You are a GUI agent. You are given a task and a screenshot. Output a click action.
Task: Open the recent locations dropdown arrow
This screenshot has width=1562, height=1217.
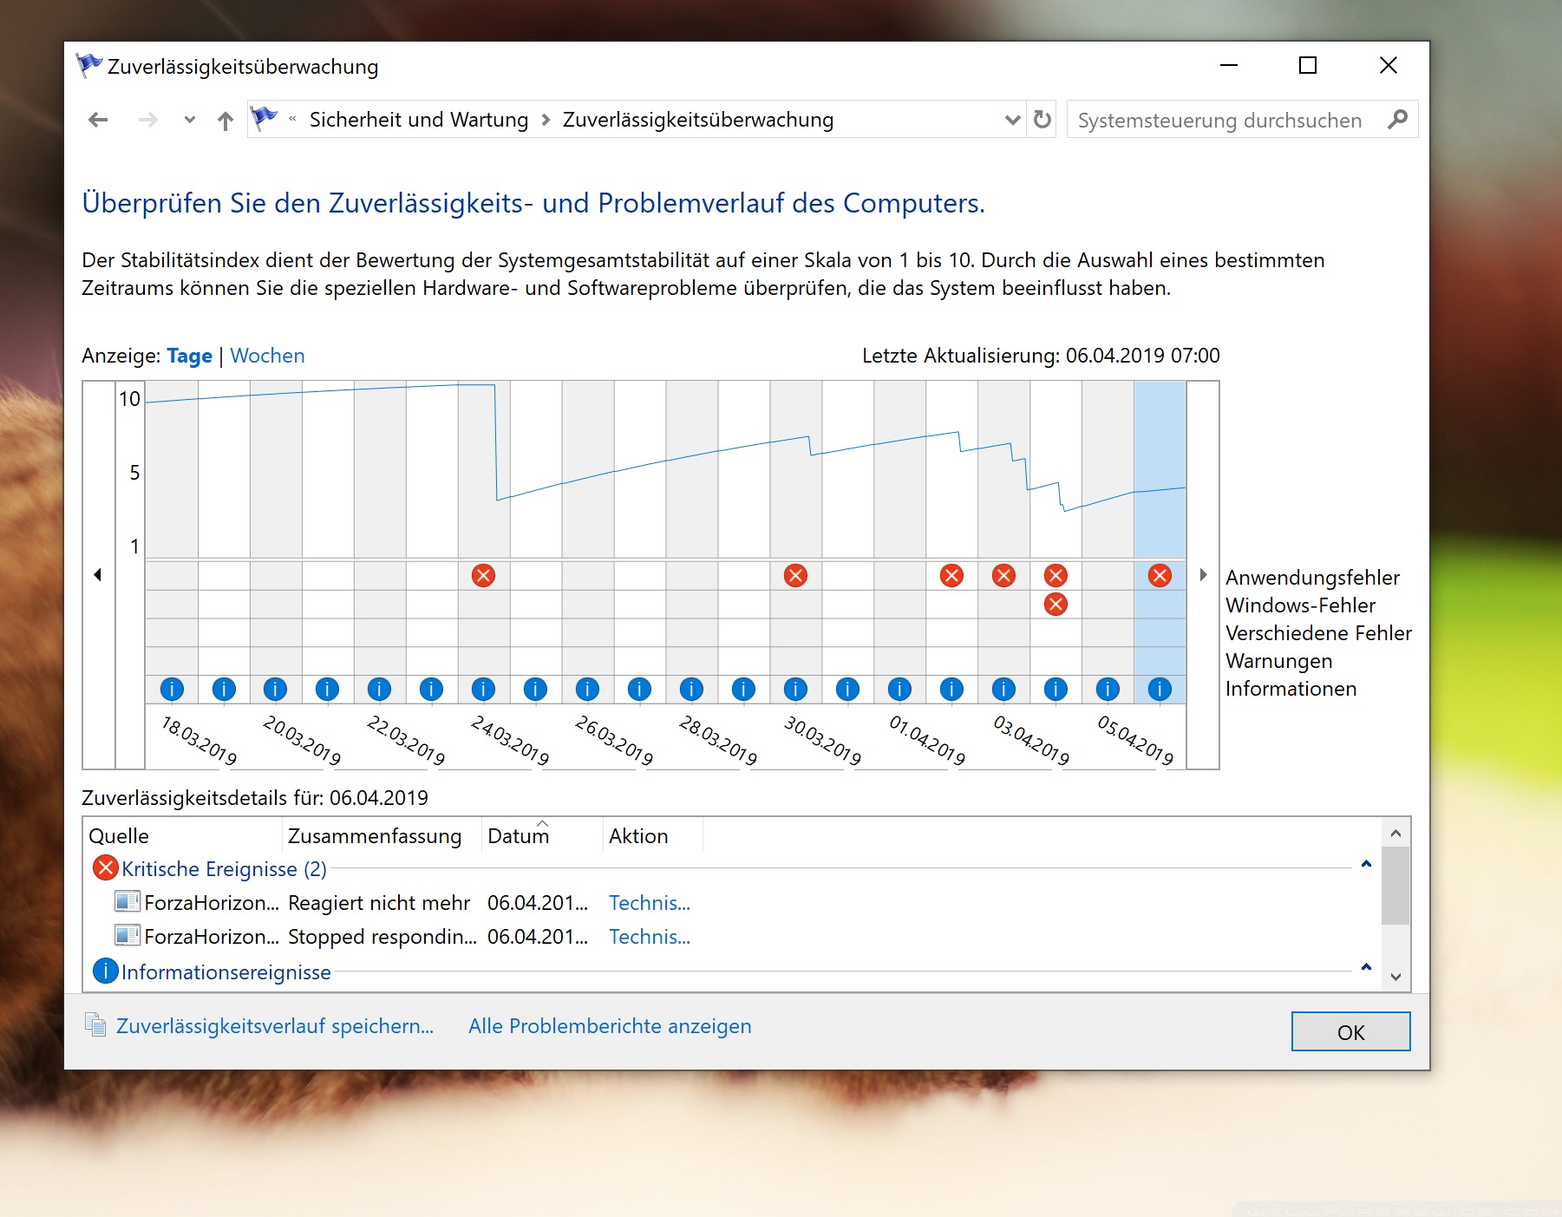point(190,121)
